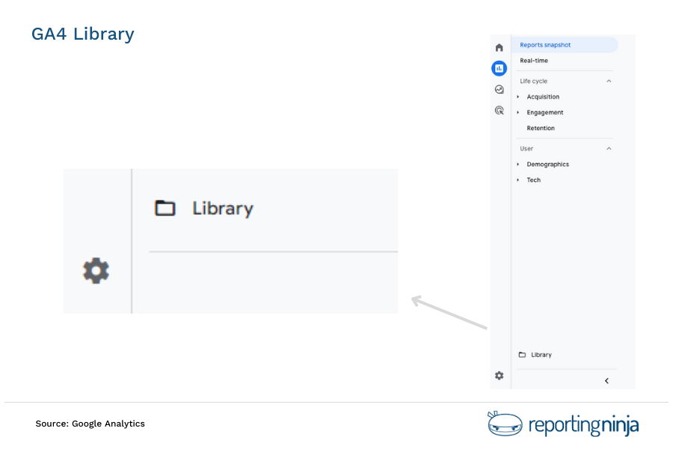
Task: Open the Acquisition reports label
Action: 543,97
